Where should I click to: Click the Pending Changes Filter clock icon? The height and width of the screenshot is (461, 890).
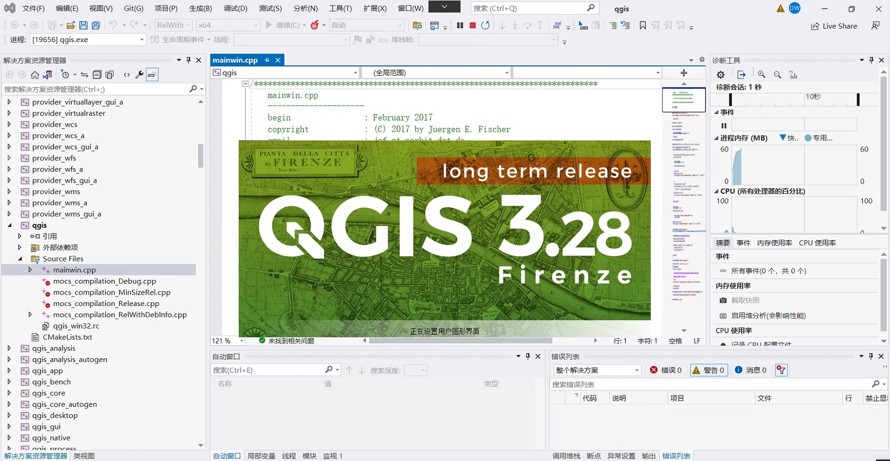tap(65, 75)
